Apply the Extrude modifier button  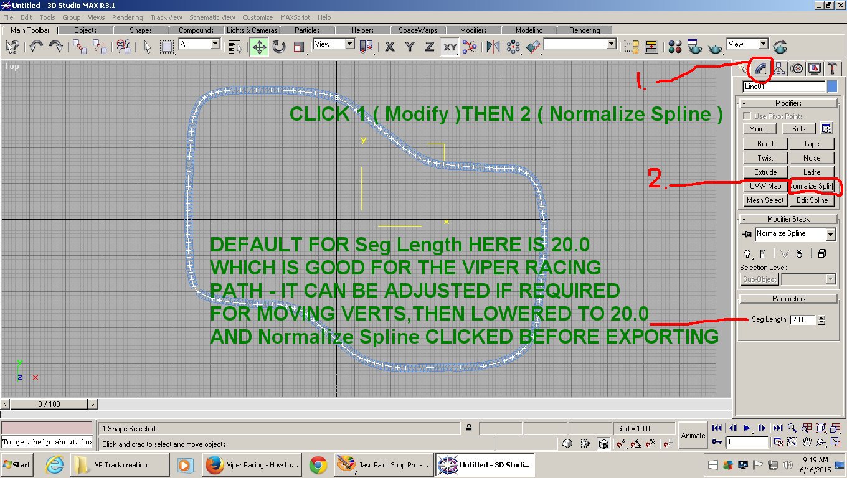(765, 172)
